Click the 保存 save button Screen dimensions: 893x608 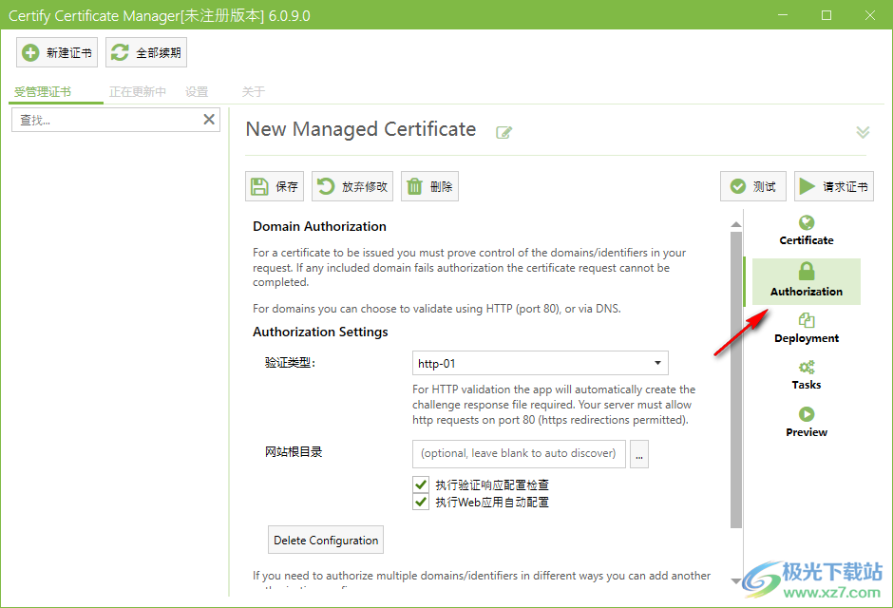click(x=275, y=186)
